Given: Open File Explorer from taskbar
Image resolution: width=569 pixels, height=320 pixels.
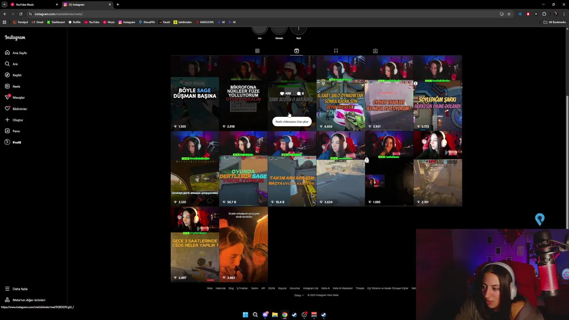Looking at the screenshot, I should 275,315.
